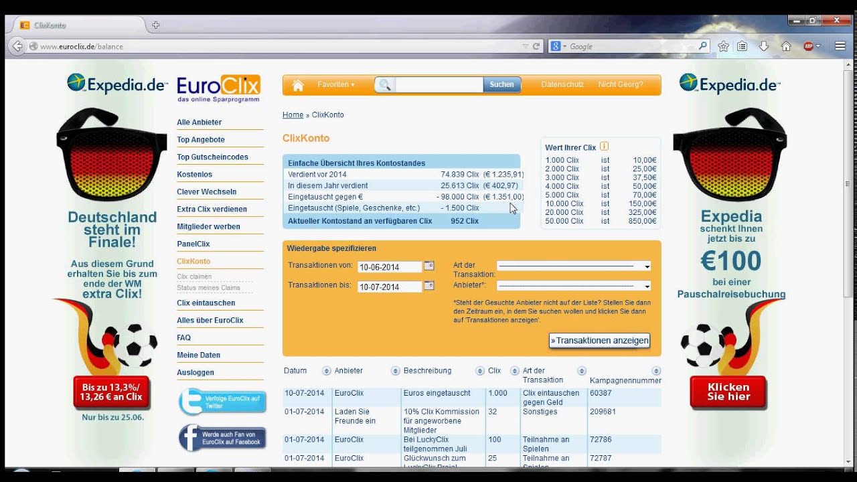Sort by Kampagnennummer column

coord(656,371)
